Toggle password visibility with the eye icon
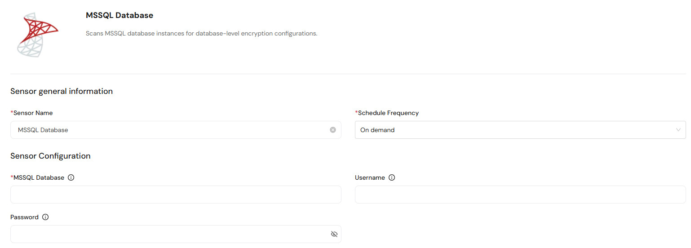This screenshot has height=248, width=691. click(334, 234)
